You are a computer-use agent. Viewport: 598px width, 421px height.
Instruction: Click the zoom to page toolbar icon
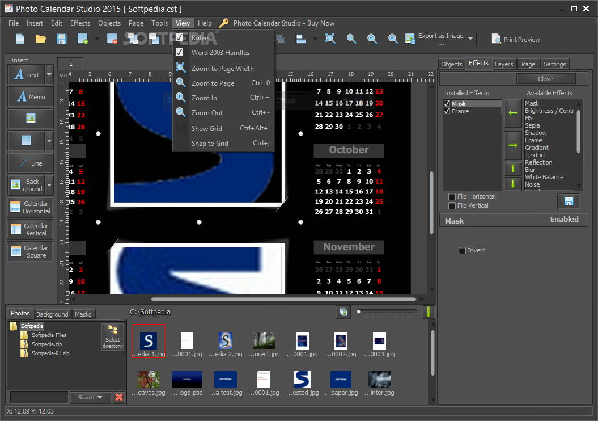coord(330,39)
